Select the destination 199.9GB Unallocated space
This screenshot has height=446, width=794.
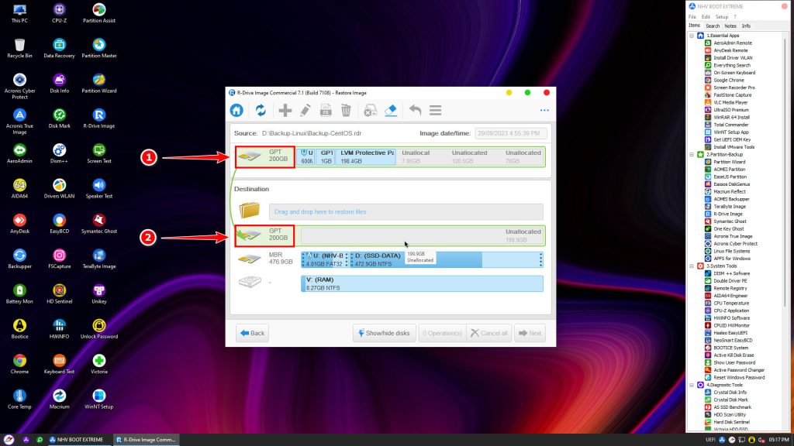[x=422, y=235]
